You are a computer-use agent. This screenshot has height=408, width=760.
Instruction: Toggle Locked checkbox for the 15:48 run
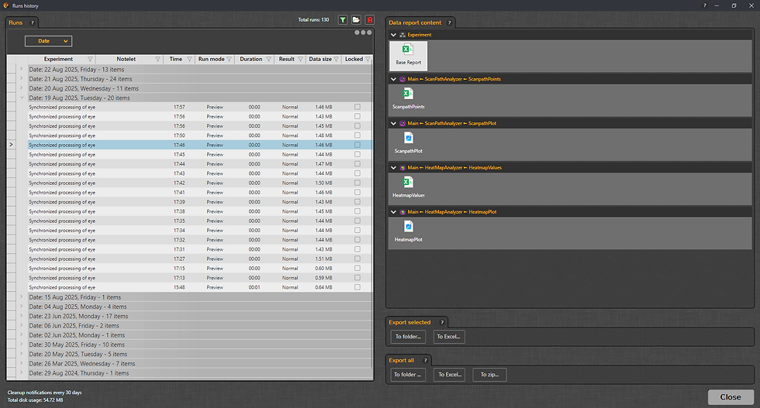coord(358,287)
